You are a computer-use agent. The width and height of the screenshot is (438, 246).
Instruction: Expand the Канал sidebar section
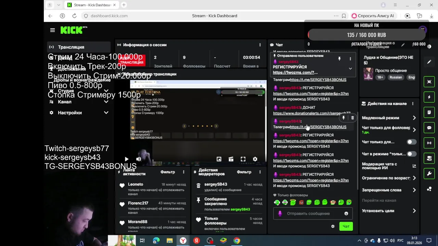pyautogui.click(x=106, y=102)
